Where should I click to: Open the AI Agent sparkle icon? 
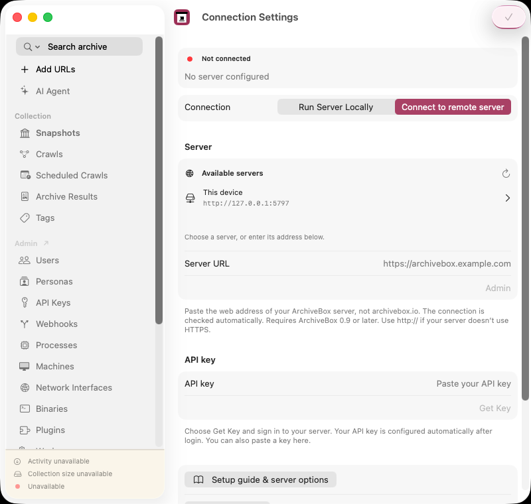25,91
